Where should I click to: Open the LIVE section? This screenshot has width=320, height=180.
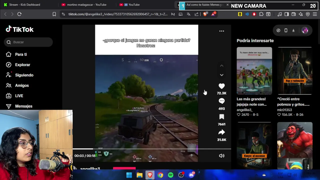14,96
